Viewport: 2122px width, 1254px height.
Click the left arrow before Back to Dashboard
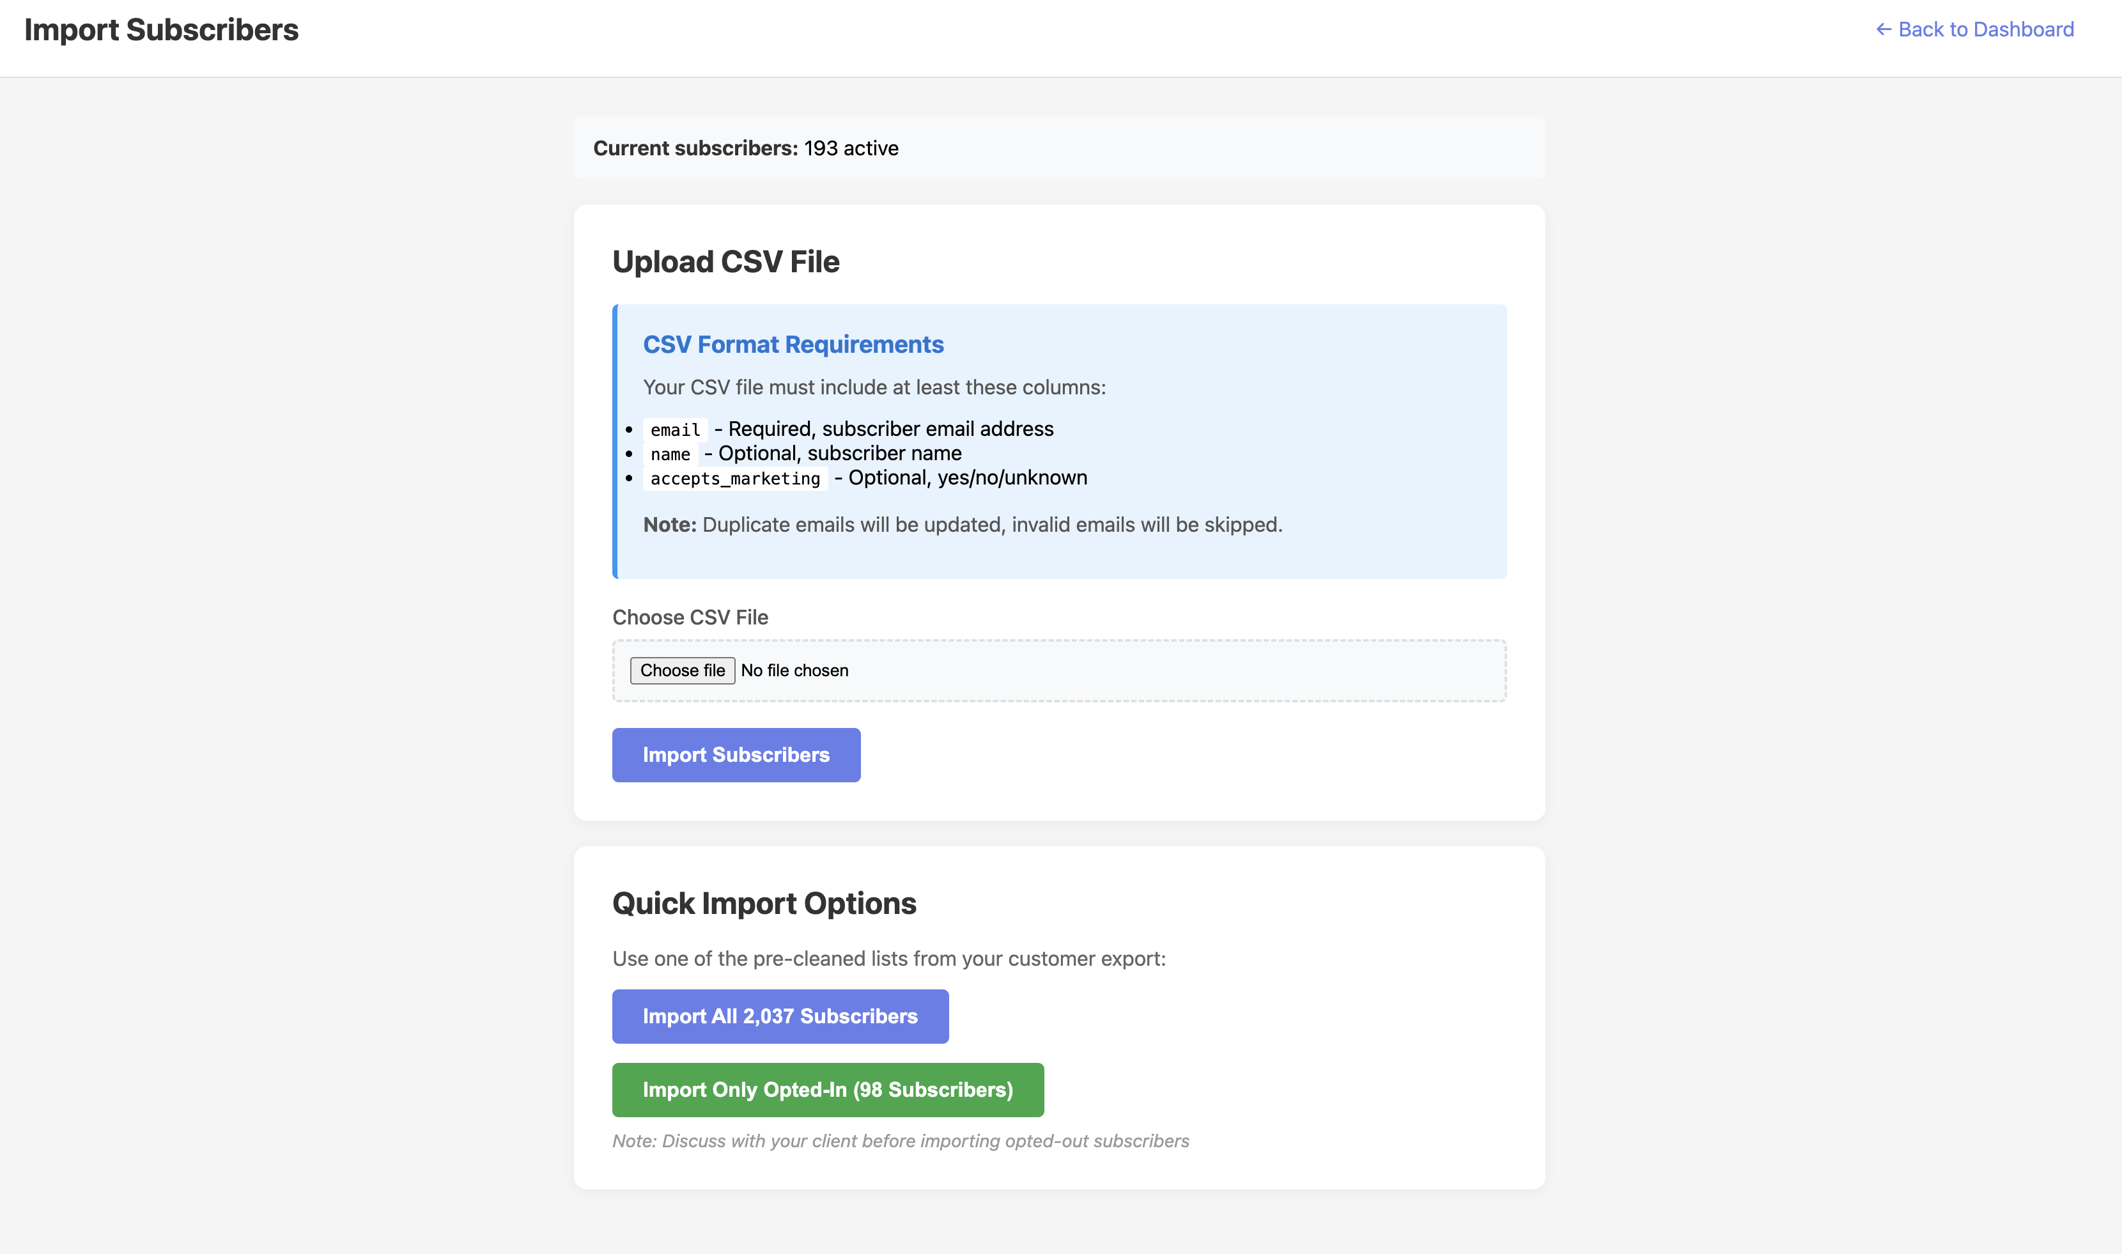tap(1884, 29)
